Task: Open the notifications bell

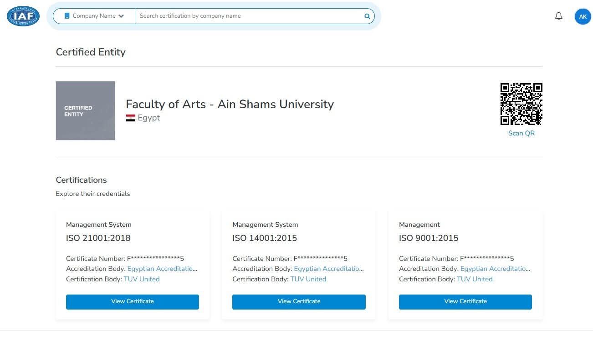Action: tap(559, 16)
